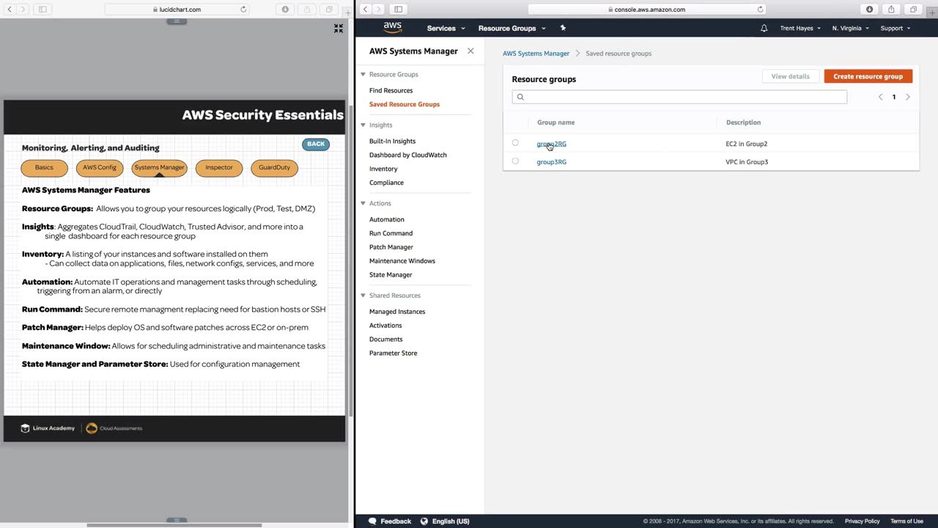Open the group3RG resource group link

551,162
